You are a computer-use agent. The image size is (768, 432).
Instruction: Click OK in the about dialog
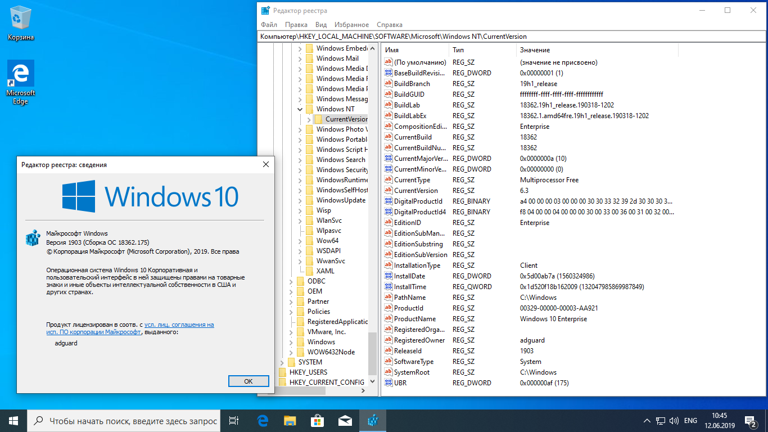249,381
